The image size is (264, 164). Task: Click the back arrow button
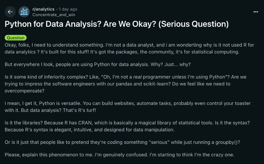(10, 12)
